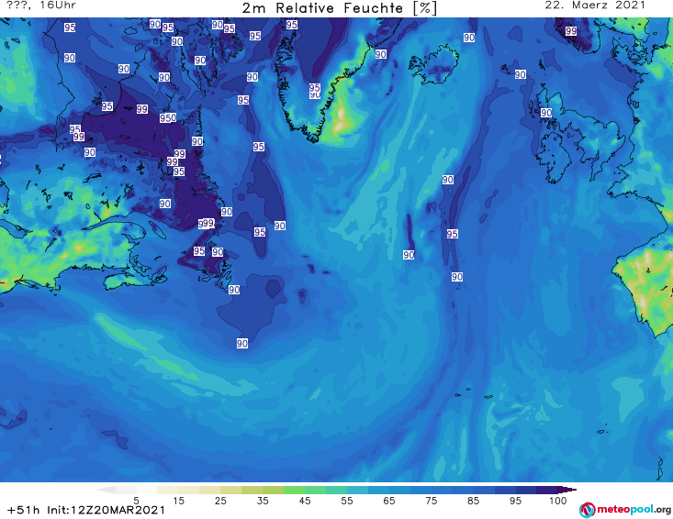Click the colorbar tick label '100'
Image resolution: width=673 pixels, height=519 pixels.
[x=557, y=501]
